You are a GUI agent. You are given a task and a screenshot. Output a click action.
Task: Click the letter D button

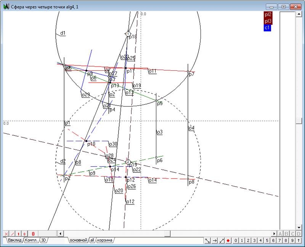[x=299, y=234]
